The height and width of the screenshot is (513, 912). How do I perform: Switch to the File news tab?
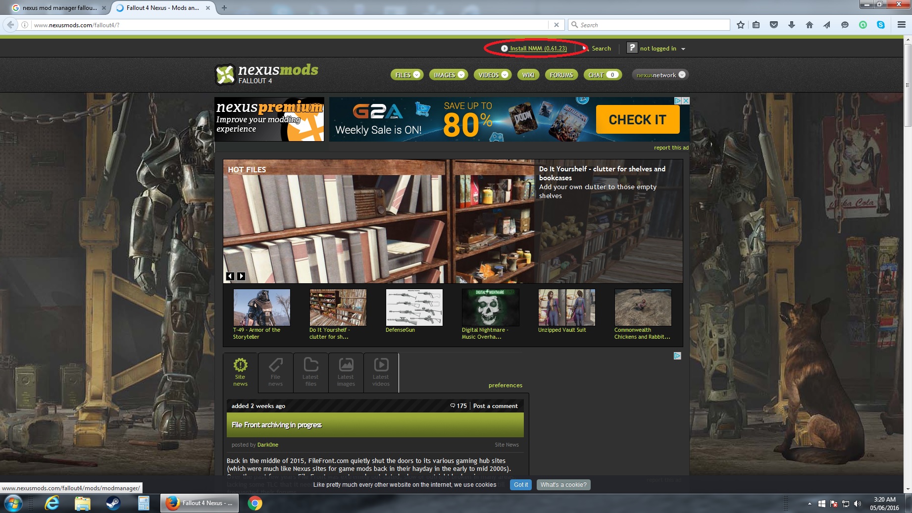coord(276,372)
